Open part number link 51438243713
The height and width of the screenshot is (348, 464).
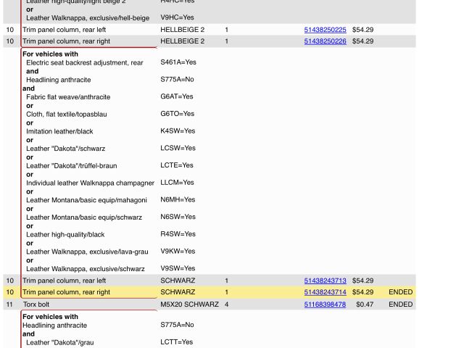(325, 281)
